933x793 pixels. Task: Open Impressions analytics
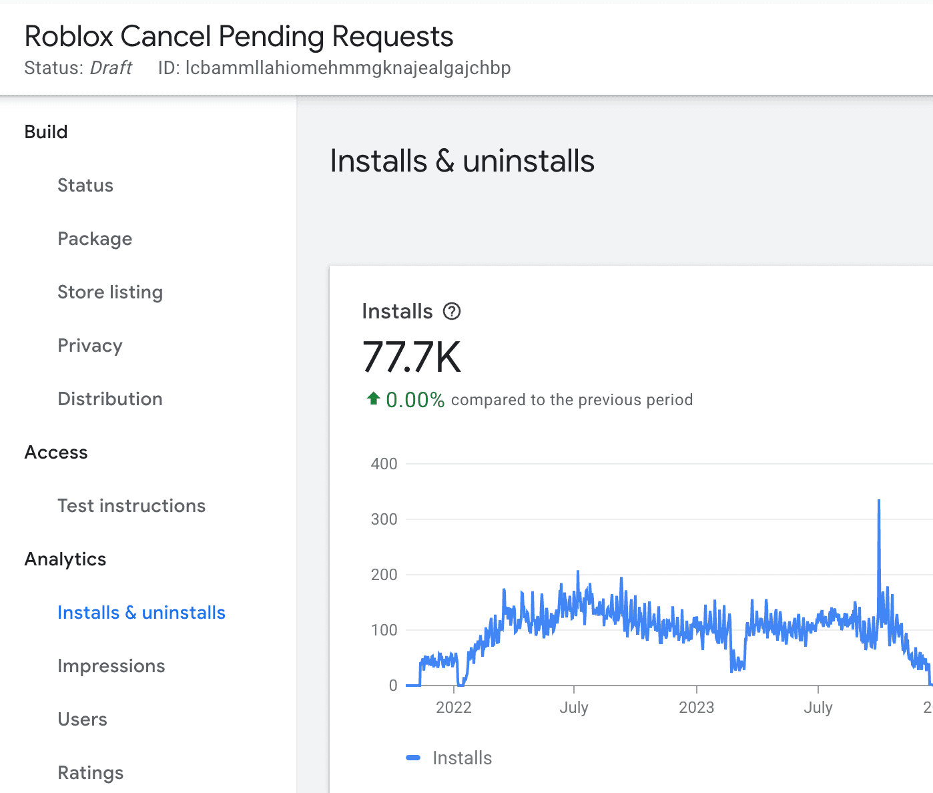click(111, 666)
